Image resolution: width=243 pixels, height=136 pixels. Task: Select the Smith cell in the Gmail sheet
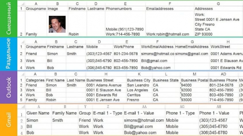[65, 120]
